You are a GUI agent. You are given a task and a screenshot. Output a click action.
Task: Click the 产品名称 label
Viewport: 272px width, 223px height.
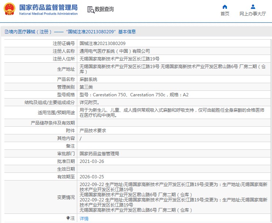click(x=66, y=79)
